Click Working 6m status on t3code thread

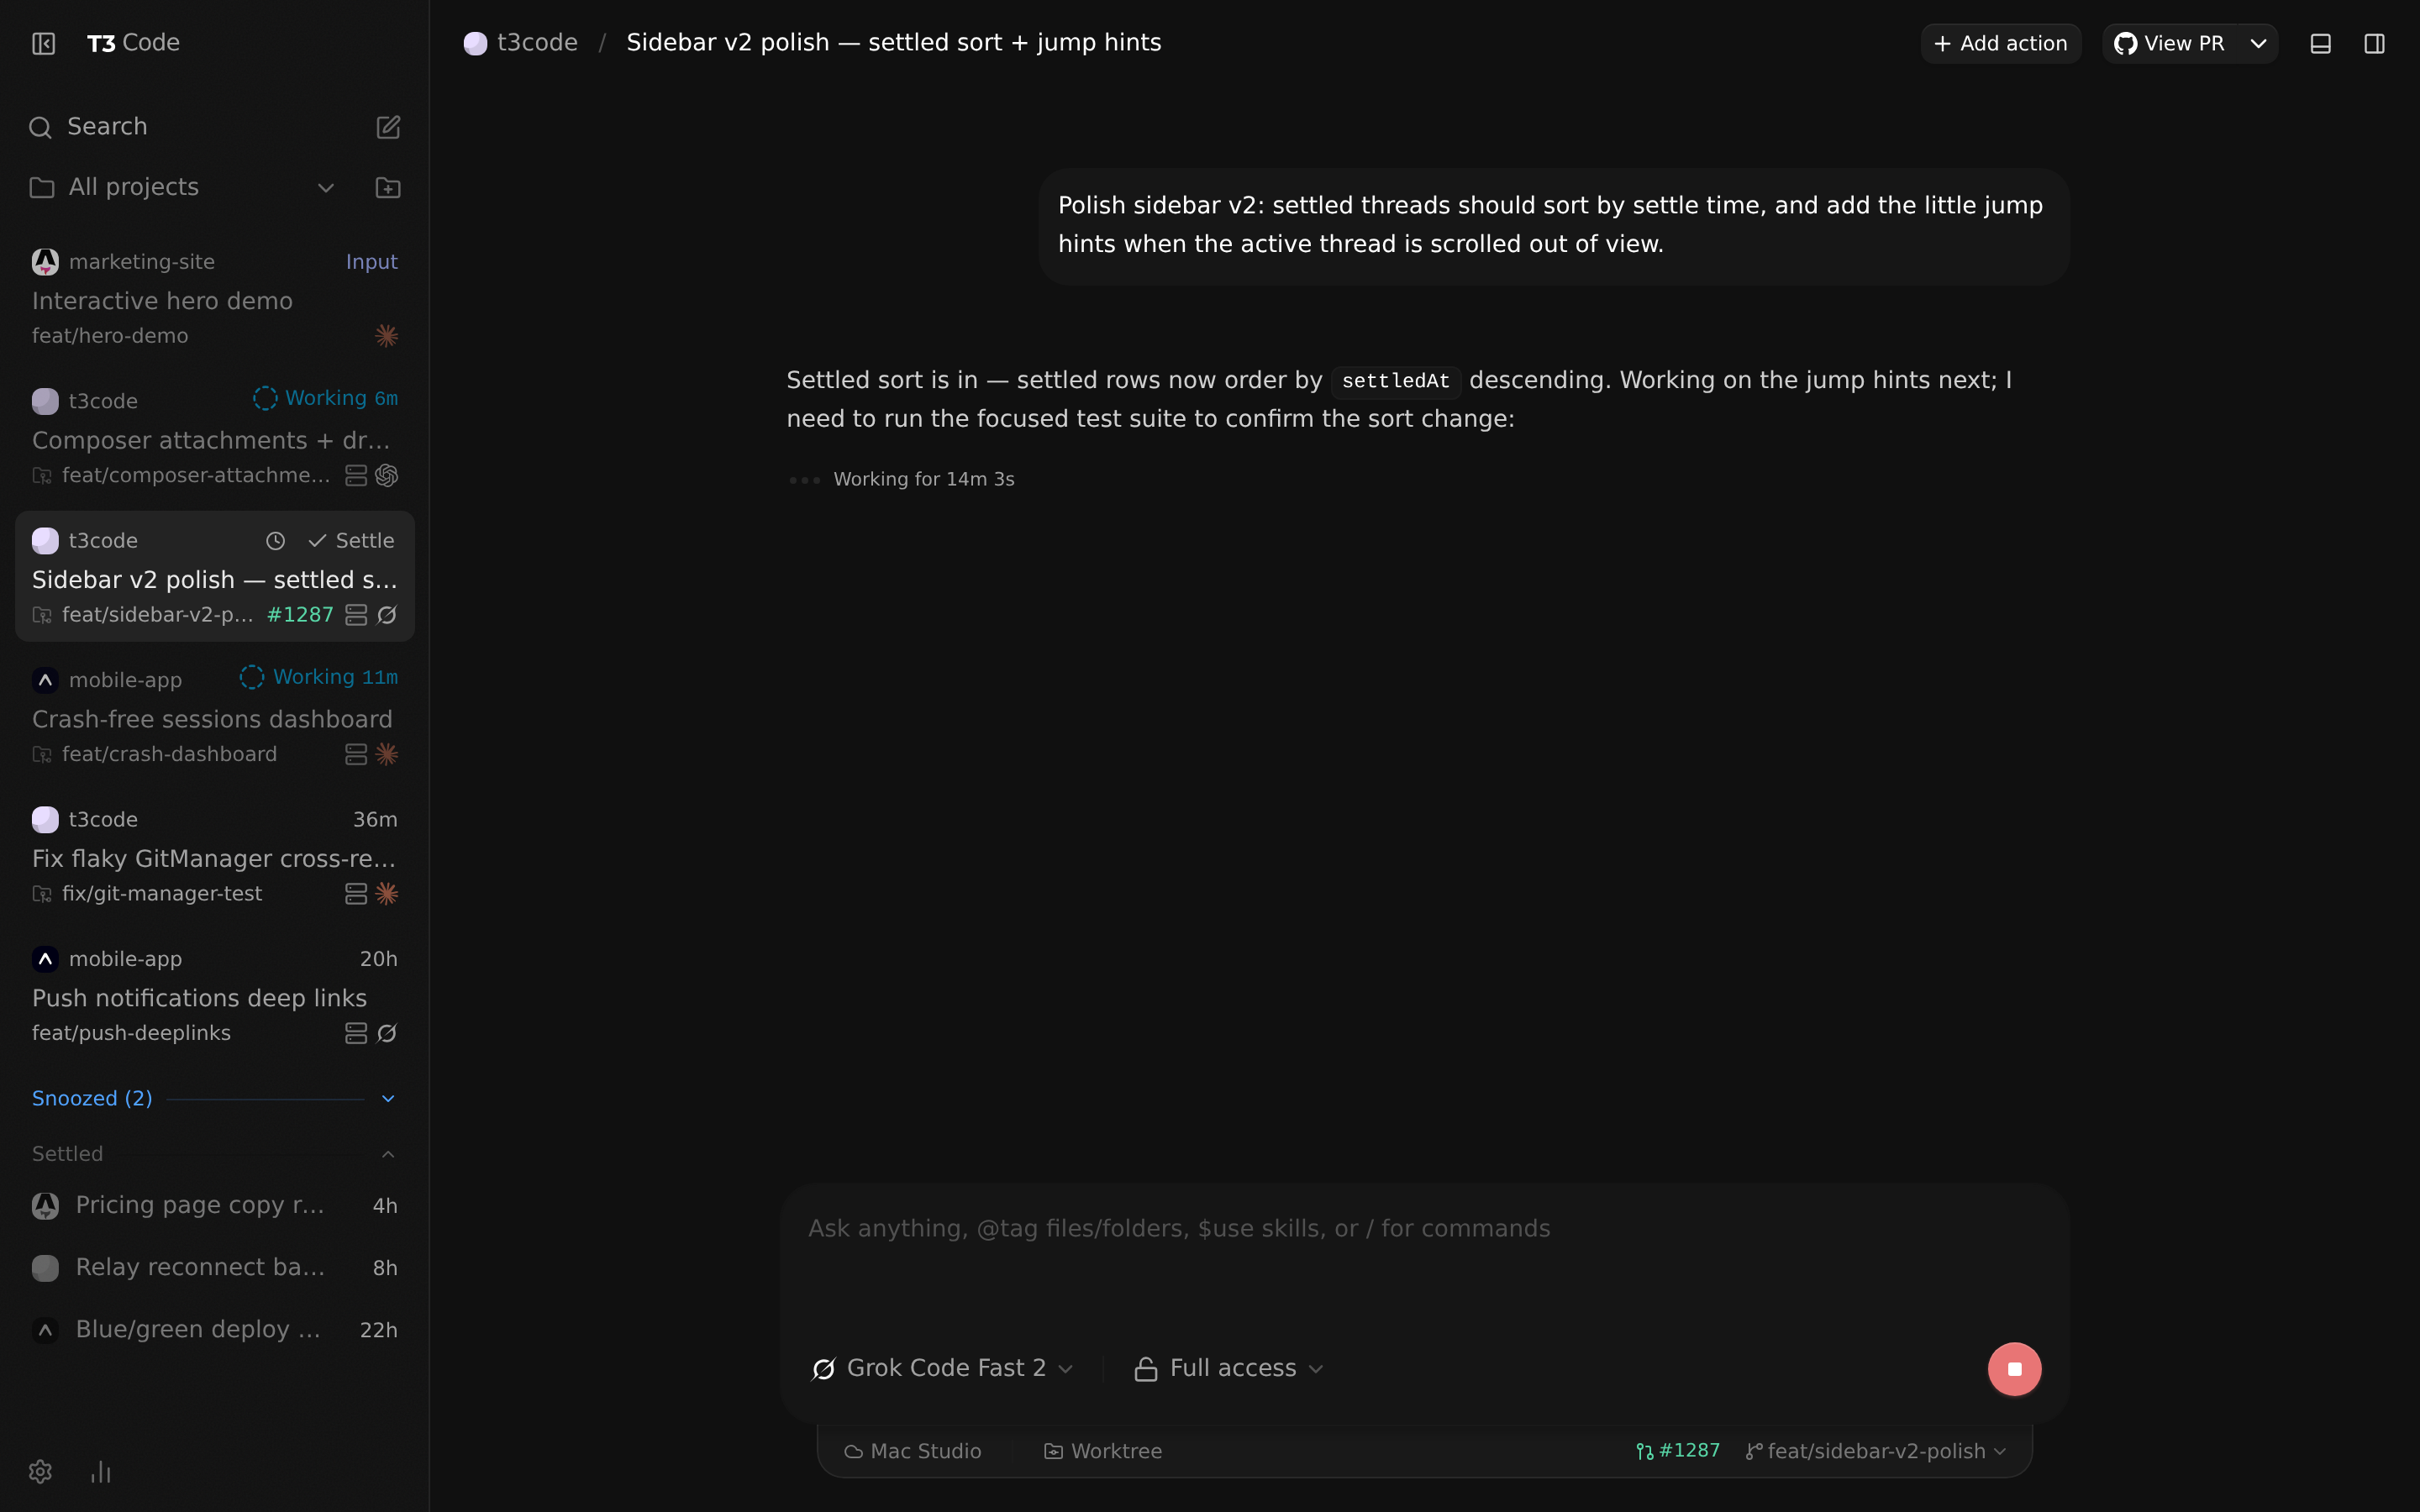point(325,399)
